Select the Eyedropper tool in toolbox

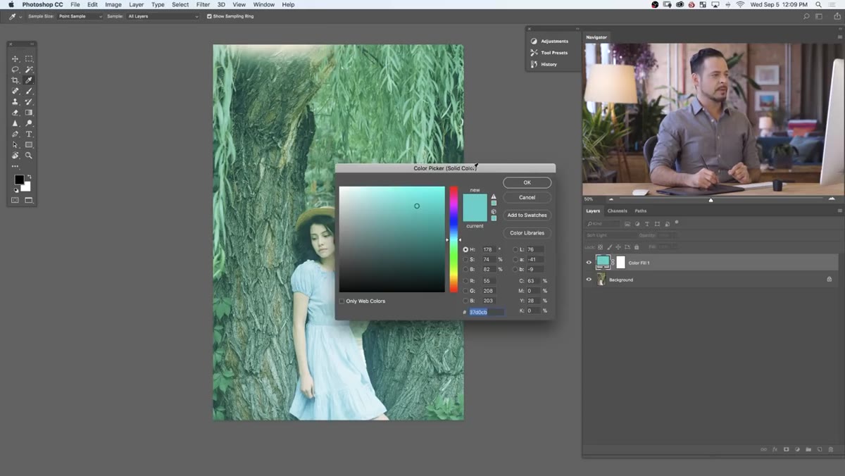click(29, 80)
